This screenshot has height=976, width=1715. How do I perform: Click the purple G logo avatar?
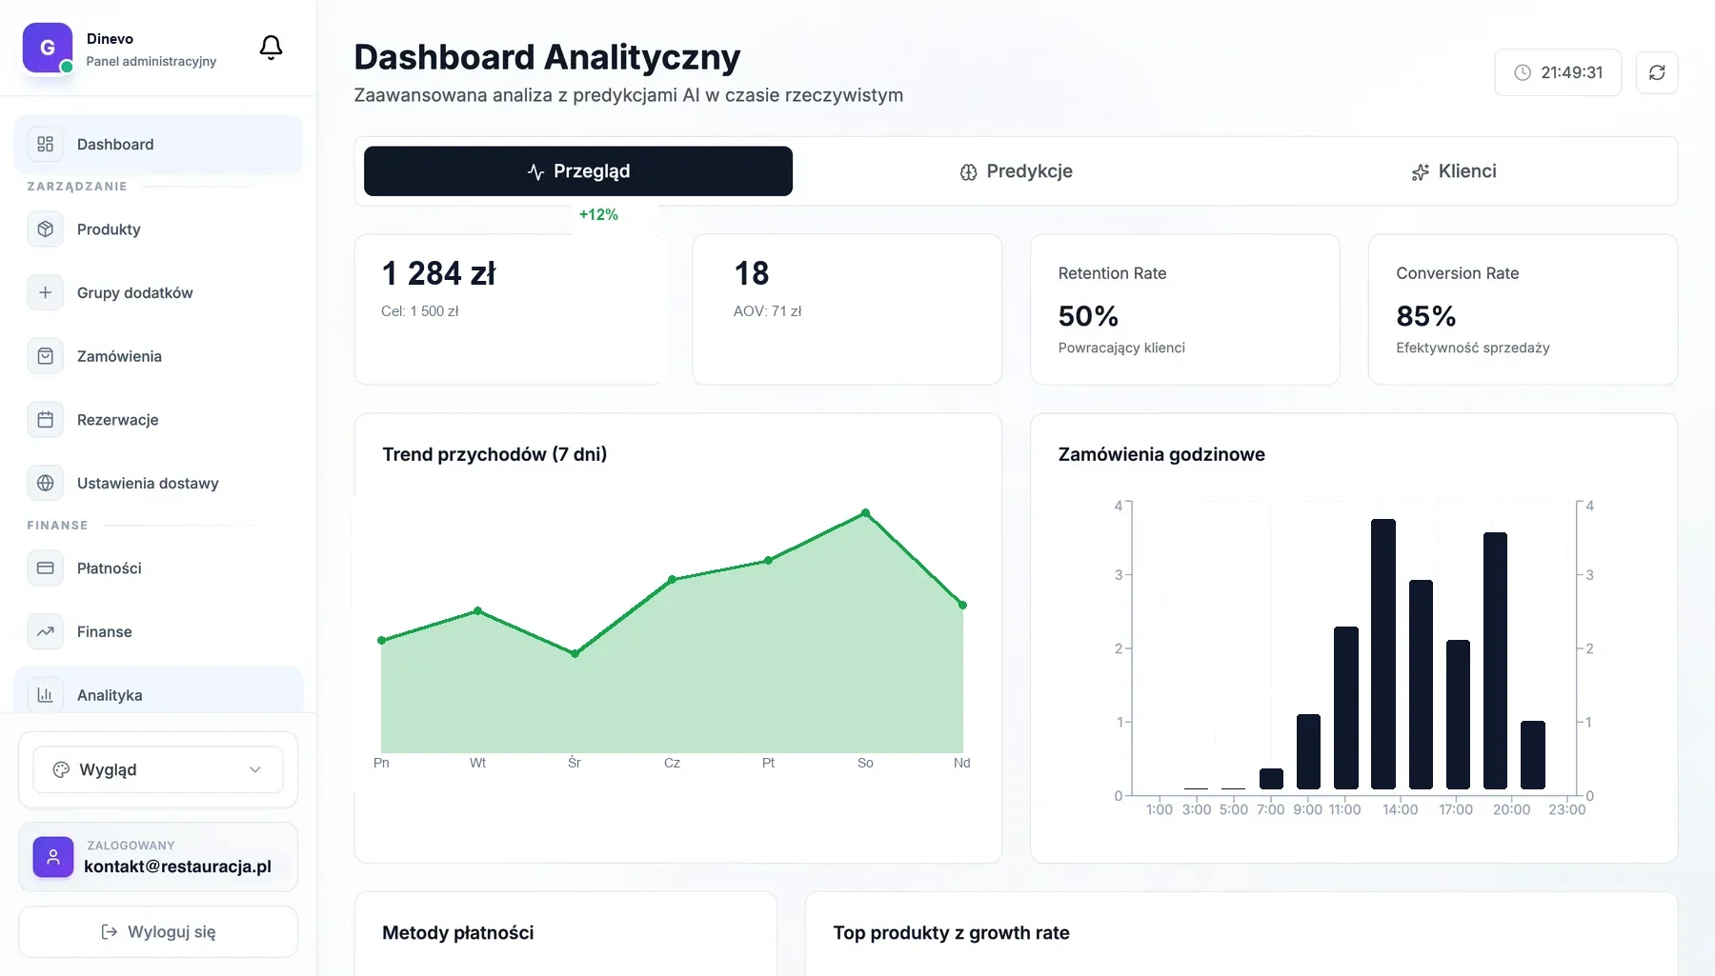[x=48, y=48]
